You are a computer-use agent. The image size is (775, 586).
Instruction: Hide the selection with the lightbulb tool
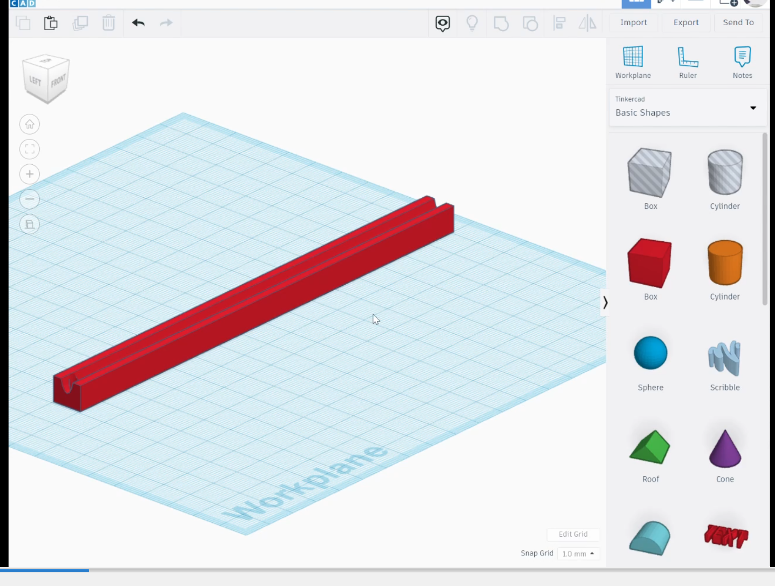[472, 23]
